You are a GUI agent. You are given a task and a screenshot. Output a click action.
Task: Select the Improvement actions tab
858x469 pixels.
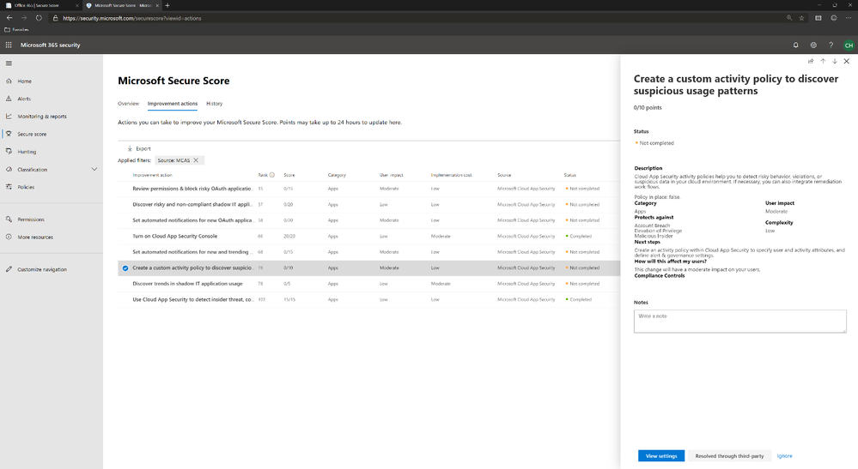tap(173, 103)
